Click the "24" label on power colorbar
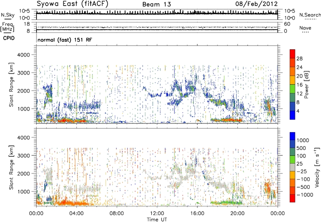Viewport: 321px width, 222px height. pos(299,67)
